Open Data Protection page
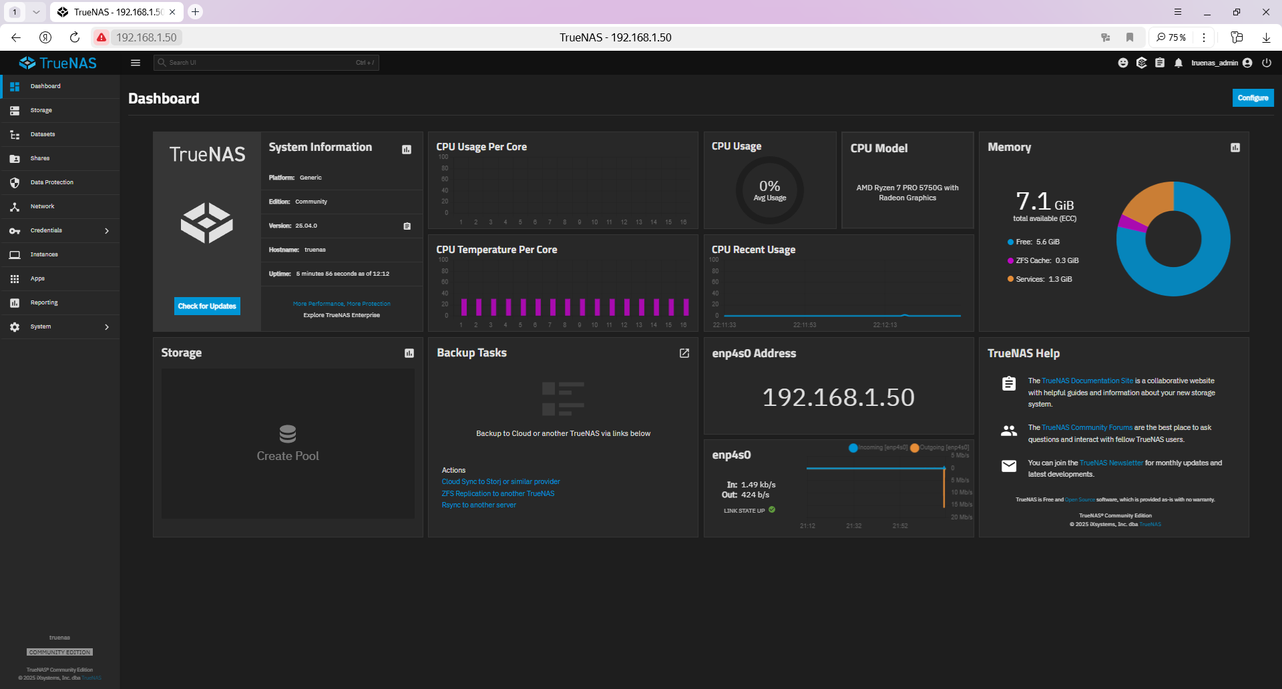This screenshot has width=1282, height=689. 60,182
